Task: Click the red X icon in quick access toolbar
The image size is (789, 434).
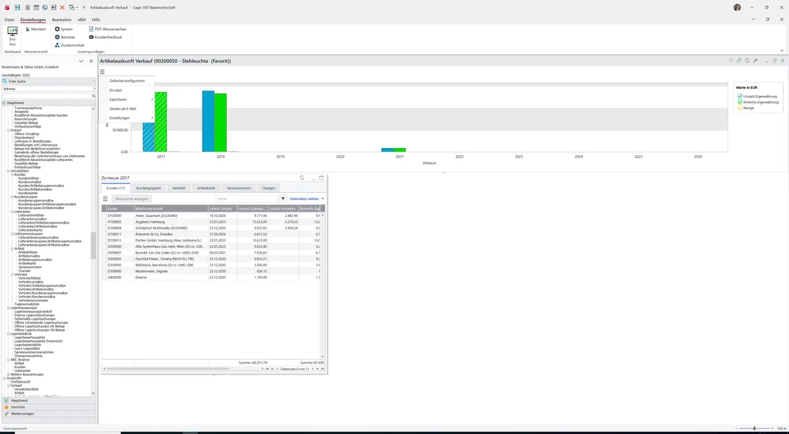Action: click(62, 7)
